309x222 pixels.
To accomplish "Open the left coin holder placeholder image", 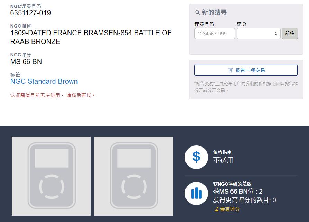I will [51, 176].
